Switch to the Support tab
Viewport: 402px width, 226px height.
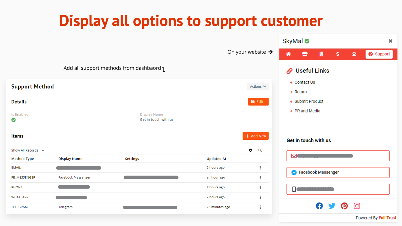coord(379,54)
